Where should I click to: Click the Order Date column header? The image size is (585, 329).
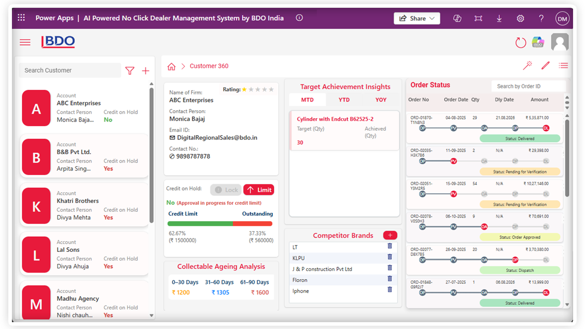456,100
